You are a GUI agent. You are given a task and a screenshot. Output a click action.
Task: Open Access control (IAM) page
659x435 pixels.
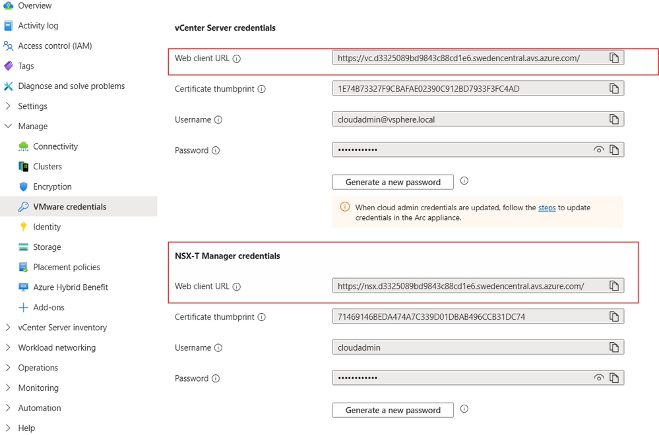[x=55, y=46]
